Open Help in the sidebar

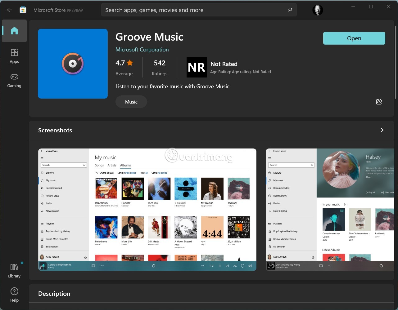tap(14, 294)
